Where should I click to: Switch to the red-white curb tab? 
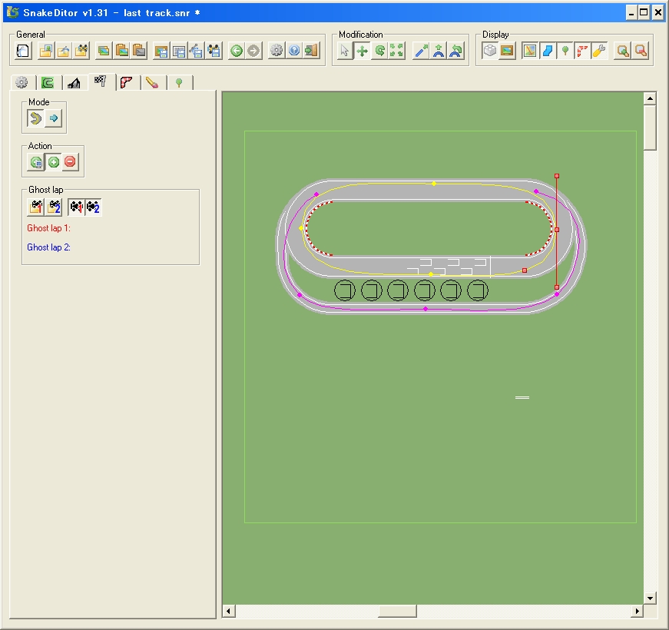(127, 82)
